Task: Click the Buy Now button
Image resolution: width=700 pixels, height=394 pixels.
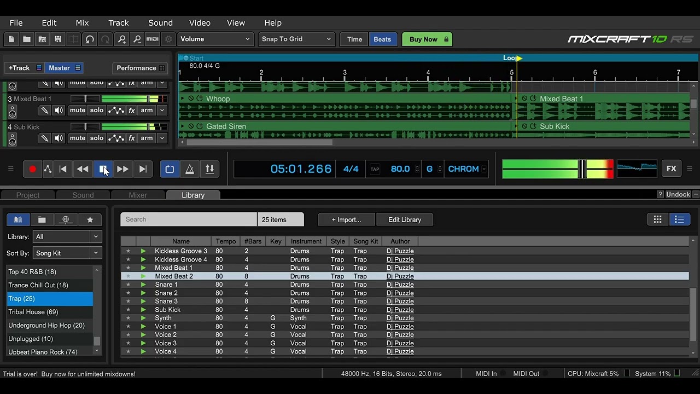Action: (427, 39)
